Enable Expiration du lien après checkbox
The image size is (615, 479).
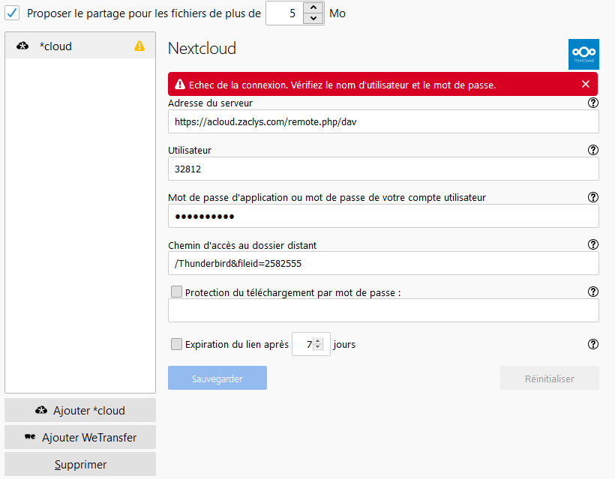point(176,344)
